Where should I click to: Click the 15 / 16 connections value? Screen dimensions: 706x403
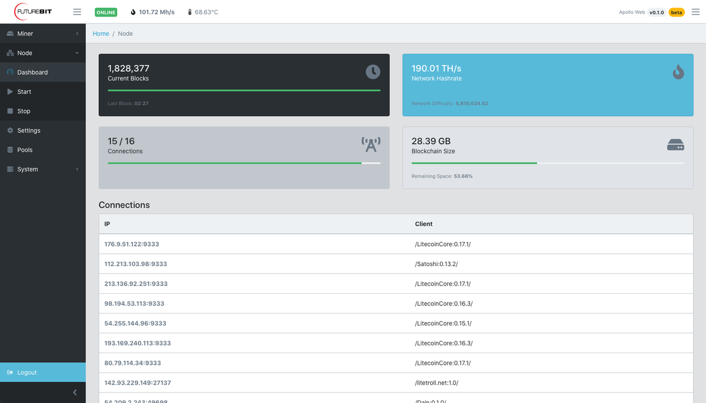121,141
